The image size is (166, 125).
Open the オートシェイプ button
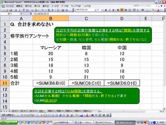click(28, 115)
